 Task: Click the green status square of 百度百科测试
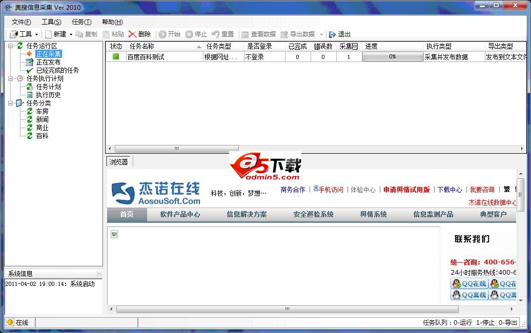[x=116, y=56]
